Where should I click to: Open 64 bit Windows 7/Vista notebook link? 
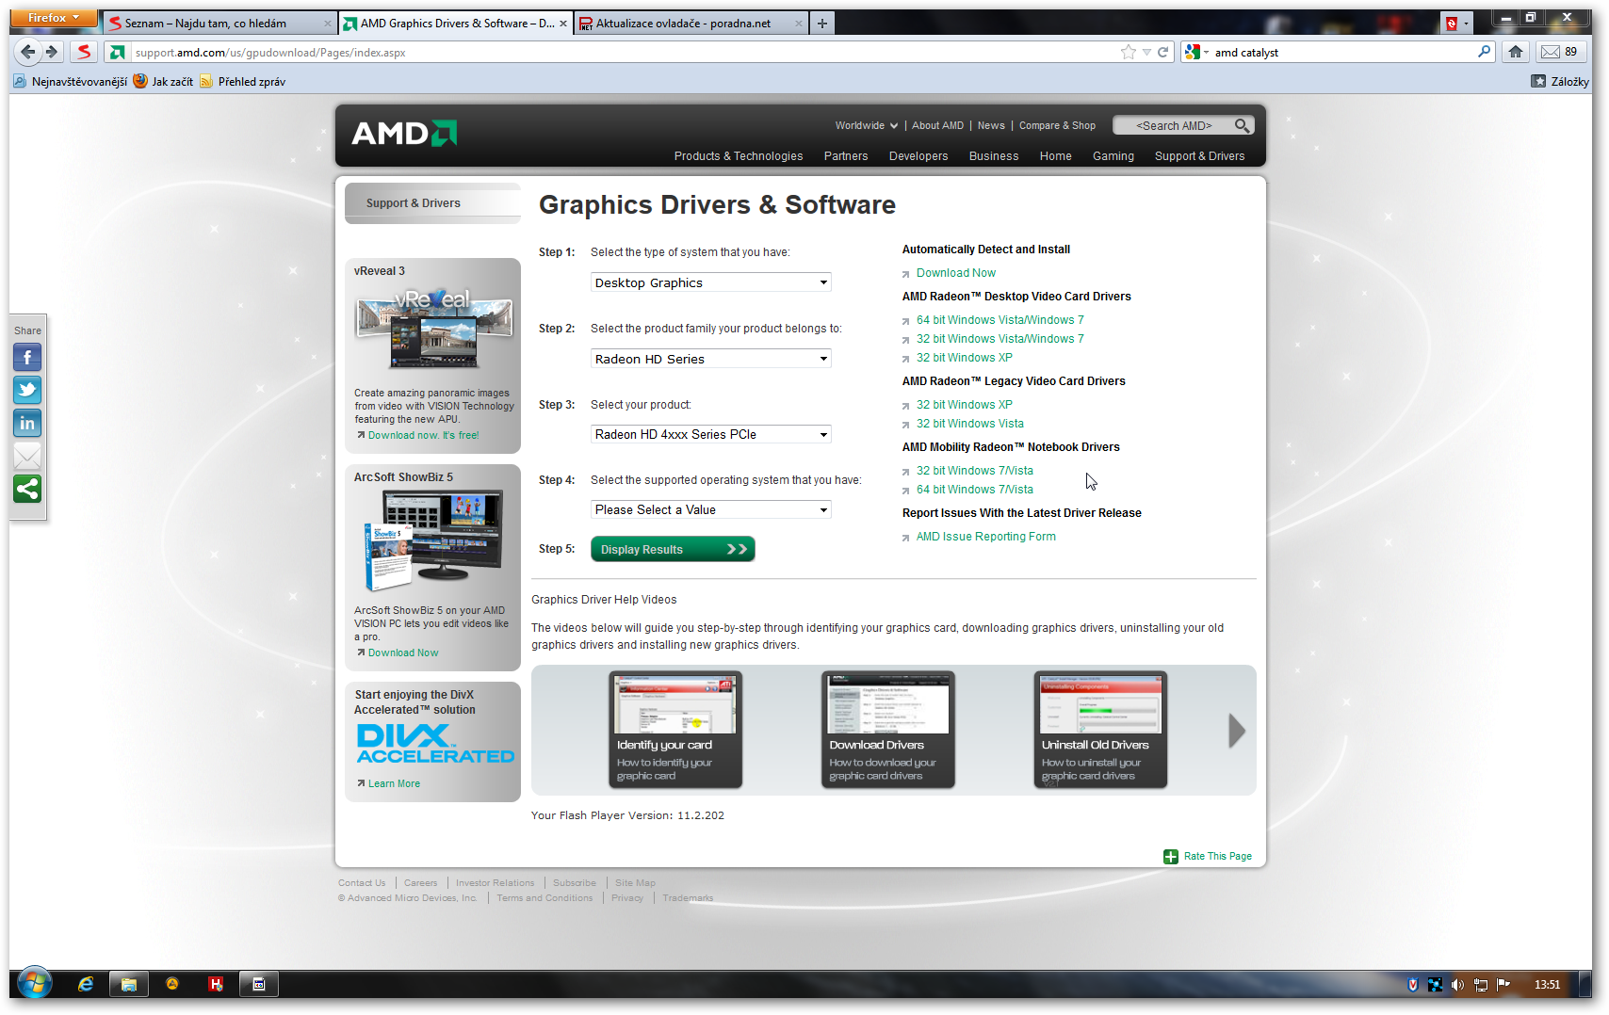pyautogui.click(x=974, y=490)
